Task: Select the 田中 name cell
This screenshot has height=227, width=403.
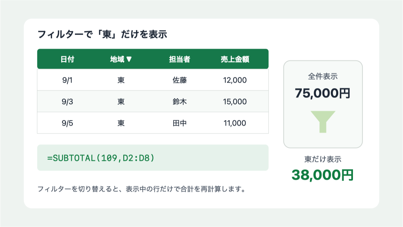Action: [x=180, y=123]
